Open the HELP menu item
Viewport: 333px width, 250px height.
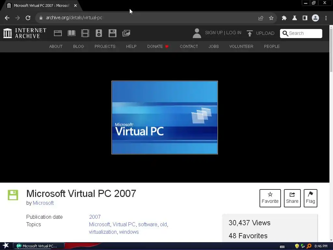click(x=131, y=46)
